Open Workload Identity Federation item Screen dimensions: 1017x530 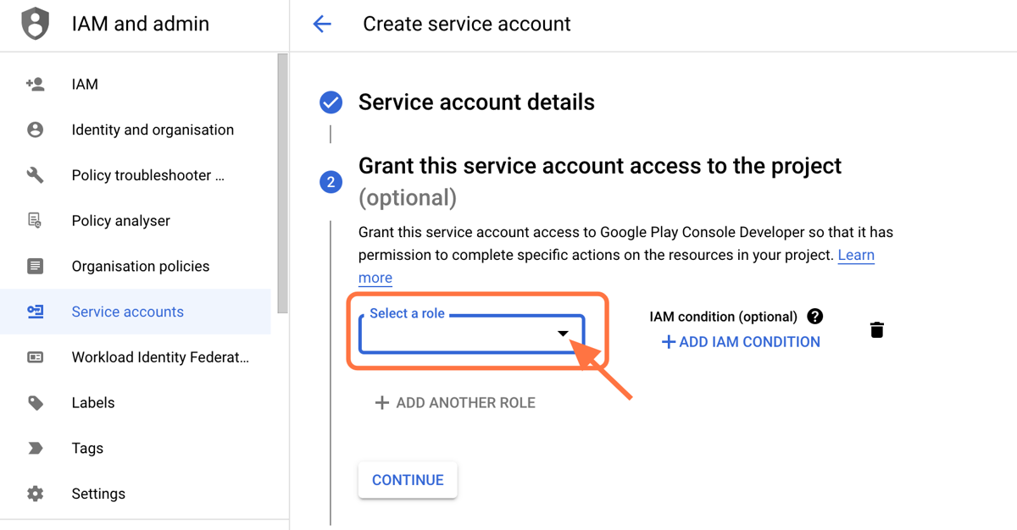coord(136,357)
